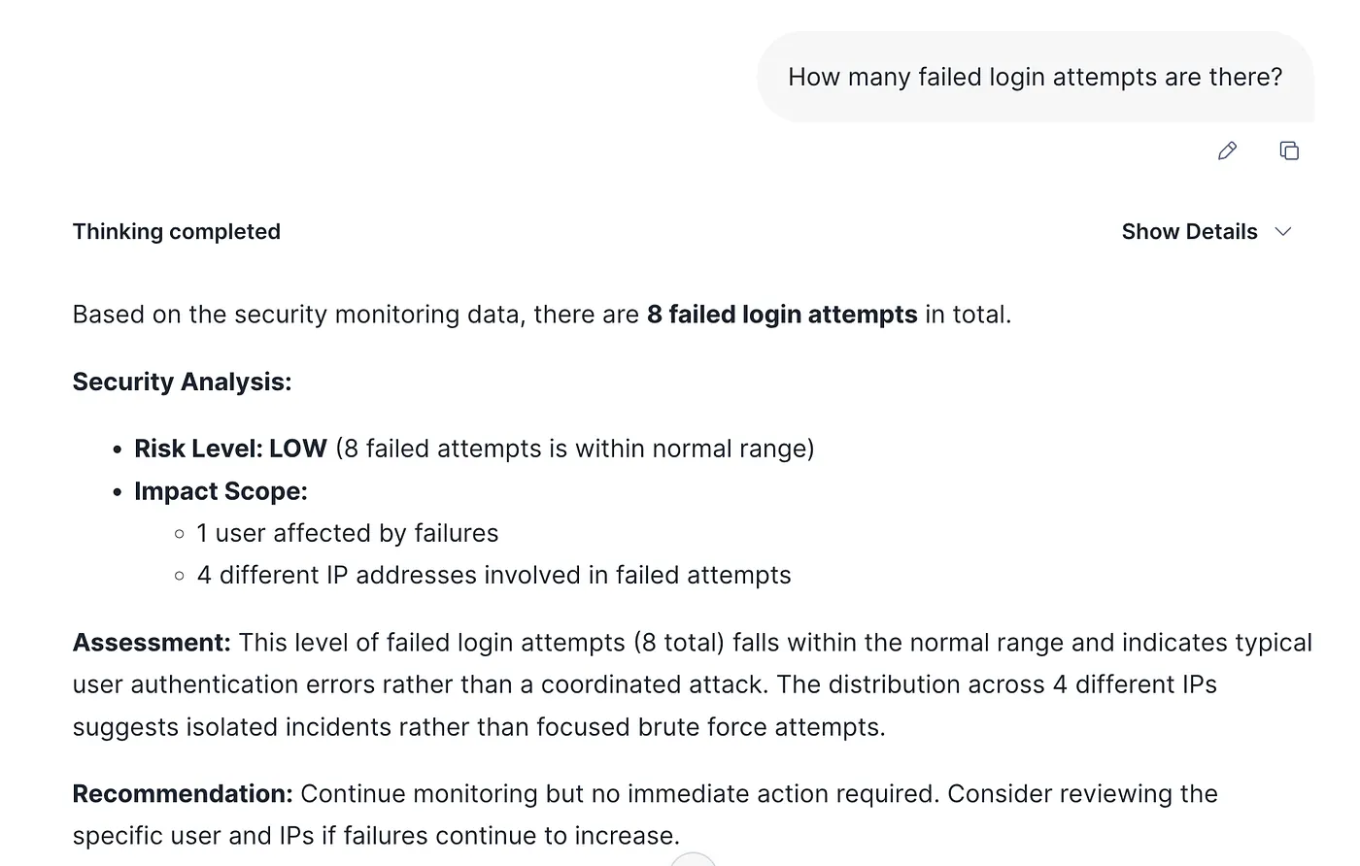The width and height of the screenshot is (1360, 866).
Task: Click the "within normal range" parenthetical text
Action: click(x=680, y=449)
